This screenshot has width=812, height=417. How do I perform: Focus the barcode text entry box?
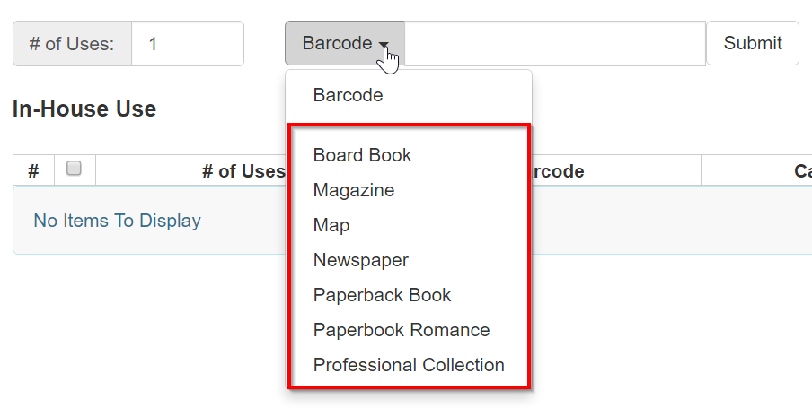pos(554,43)
